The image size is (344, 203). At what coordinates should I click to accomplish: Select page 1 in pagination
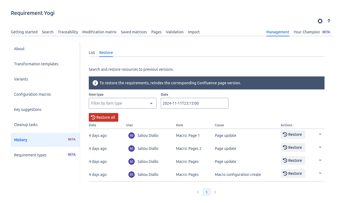click(207, 192)
